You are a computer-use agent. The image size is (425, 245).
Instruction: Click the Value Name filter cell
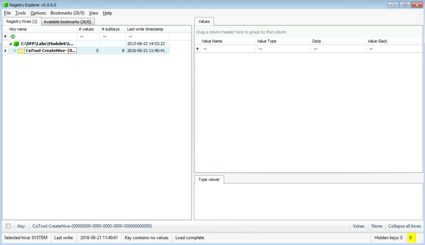228,49
